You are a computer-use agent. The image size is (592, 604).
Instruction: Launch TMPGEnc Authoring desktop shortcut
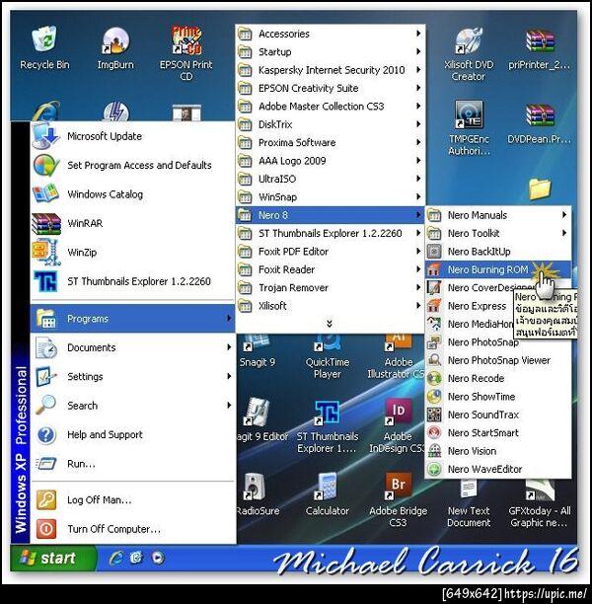coord(469,114)
